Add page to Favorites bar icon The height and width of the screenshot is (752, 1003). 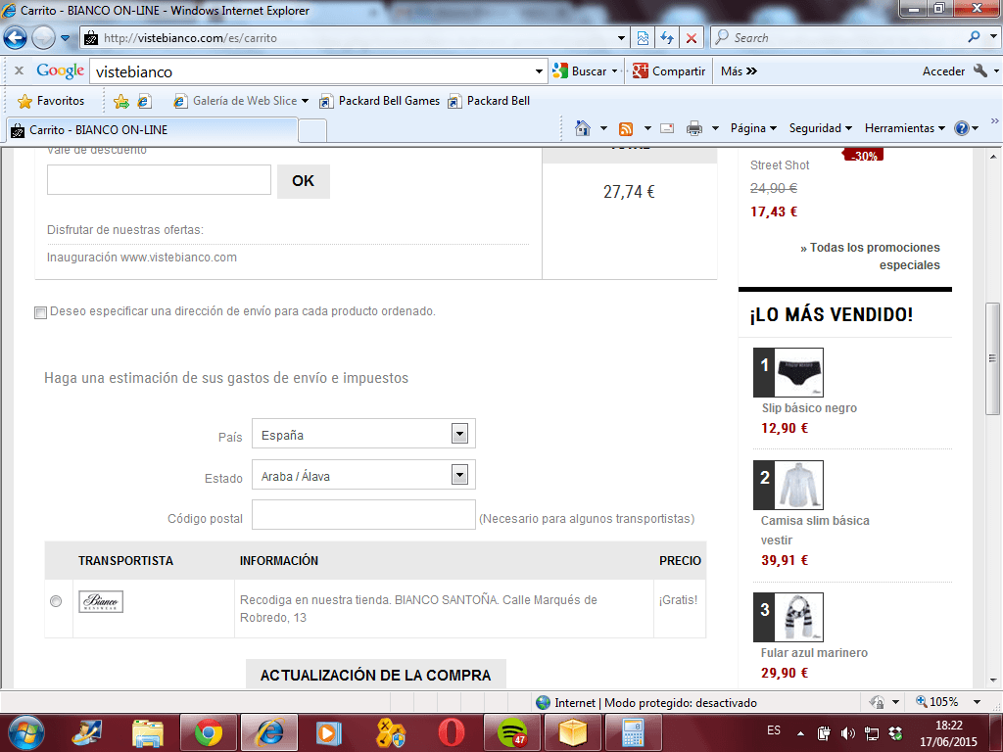click(x=120, y=101)
